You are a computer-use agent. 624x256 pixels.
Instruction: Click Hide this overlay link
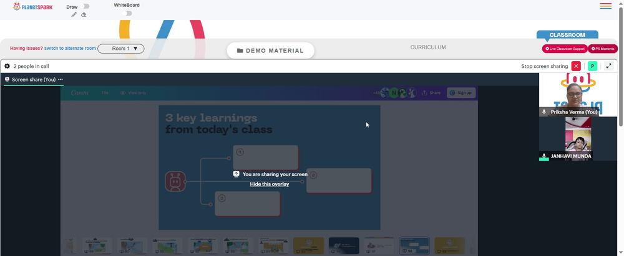(270, 184)
